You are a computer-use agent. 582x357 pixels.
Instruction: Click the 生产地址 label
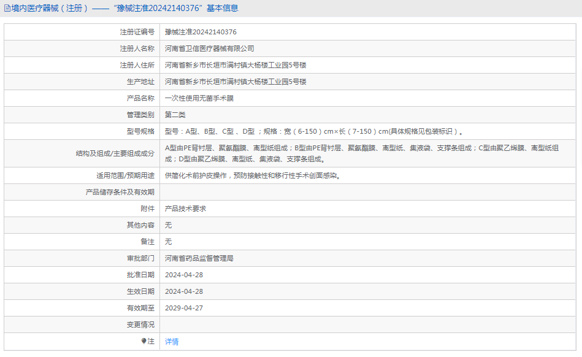(x=140, y=82)
